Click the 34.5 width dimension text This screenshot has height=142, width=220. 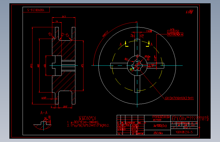tap(64, 16)
